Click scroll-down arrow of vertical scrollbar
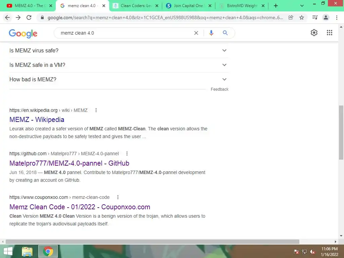344x258 pixels. (341, 236)
